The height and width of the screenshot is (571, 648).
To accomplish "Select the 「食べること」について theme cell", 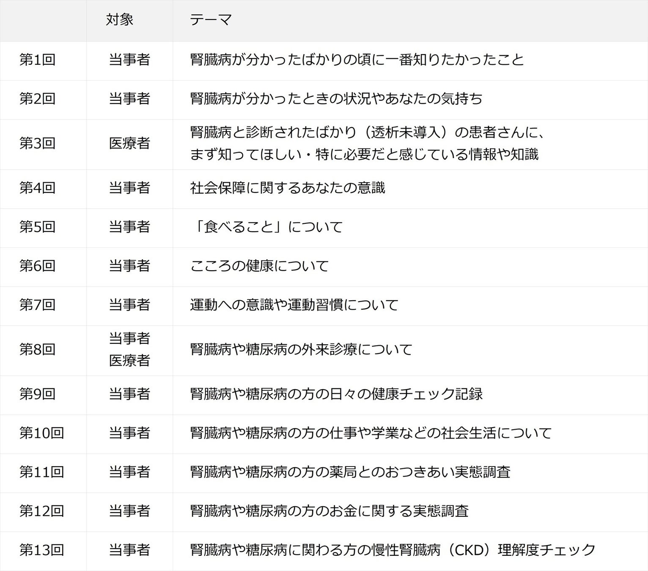I will 266,227.
